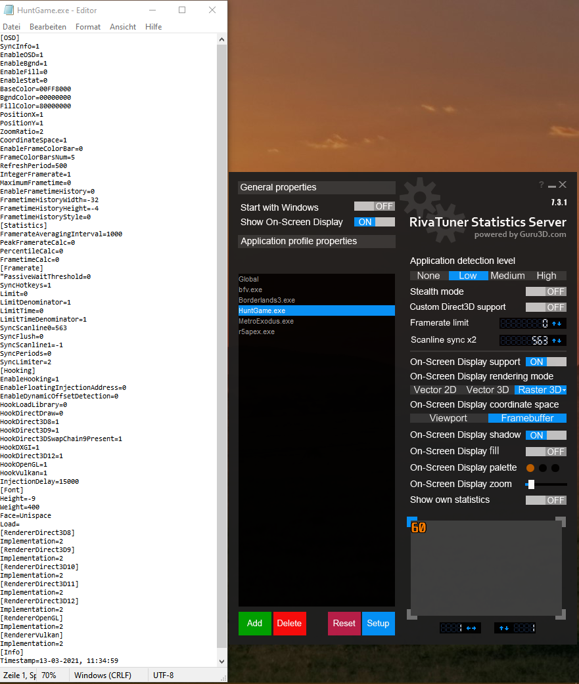Select Framebuffer coordinate space

[x=527, y=418]
